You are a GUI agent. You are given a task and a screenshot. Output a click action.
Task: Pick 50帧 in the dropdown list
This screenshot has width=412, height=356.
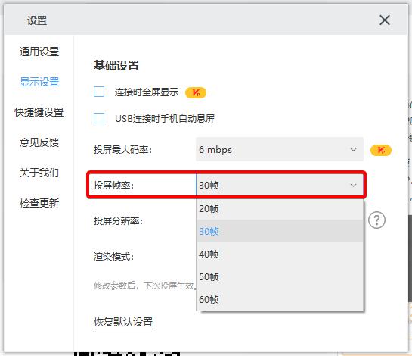pos(280,276)
